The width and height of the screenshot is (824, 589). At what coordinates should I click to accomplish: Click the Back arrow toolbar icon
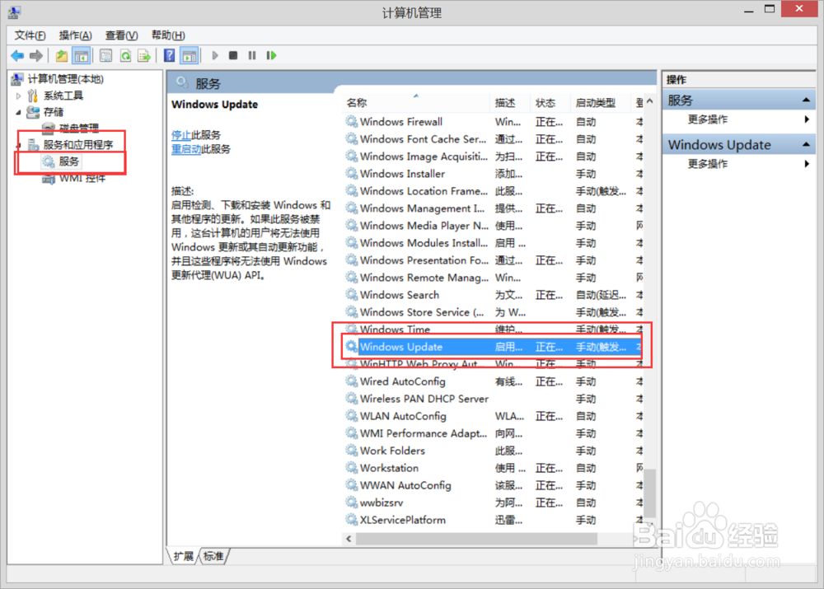click(x=17, y=56)
